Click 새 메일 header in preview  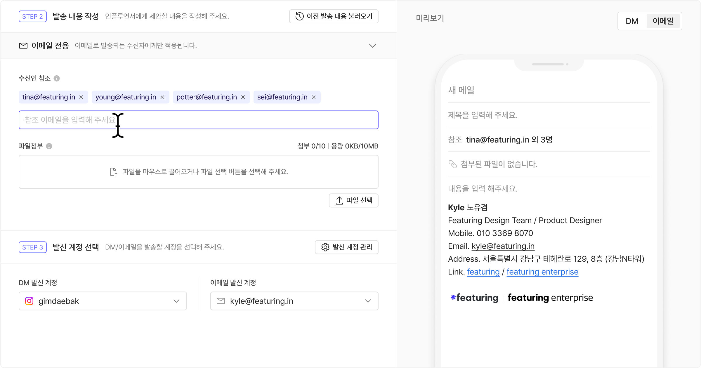[461, 90]
